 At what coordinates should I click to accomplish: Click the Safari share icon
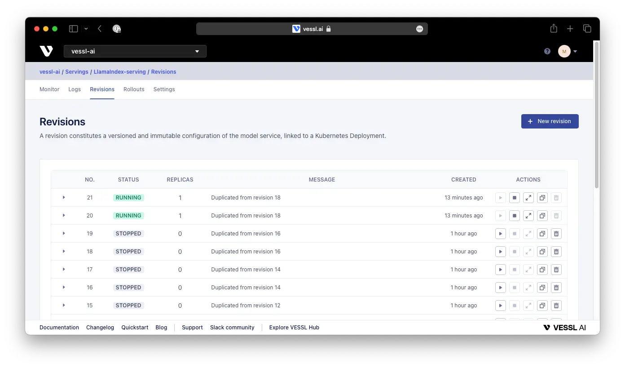tap(554, 28)
